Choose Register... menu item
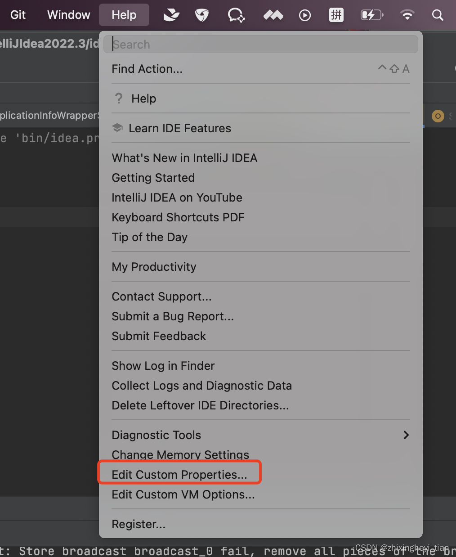 (261, 524)
